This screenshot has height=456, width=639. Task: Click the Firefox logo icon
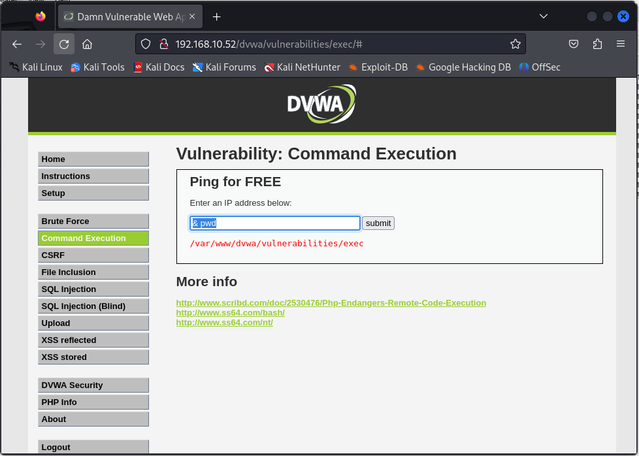click(41, 16)
